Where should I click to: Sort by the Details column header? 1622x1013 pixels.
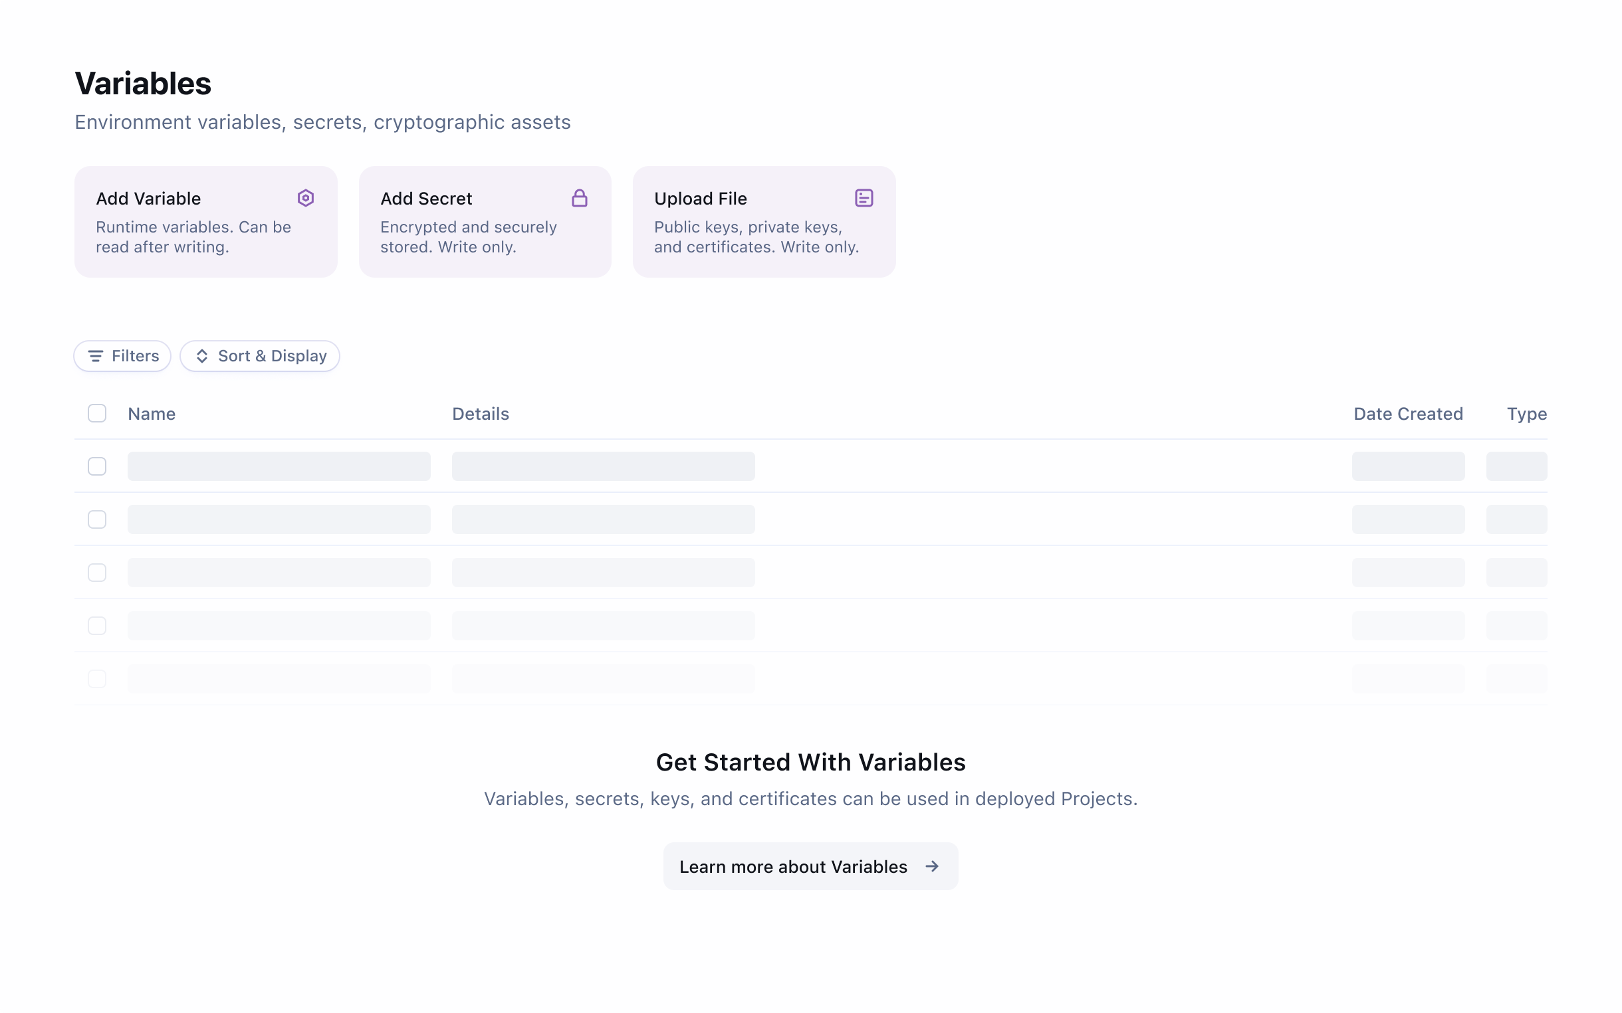pos(481,414)
